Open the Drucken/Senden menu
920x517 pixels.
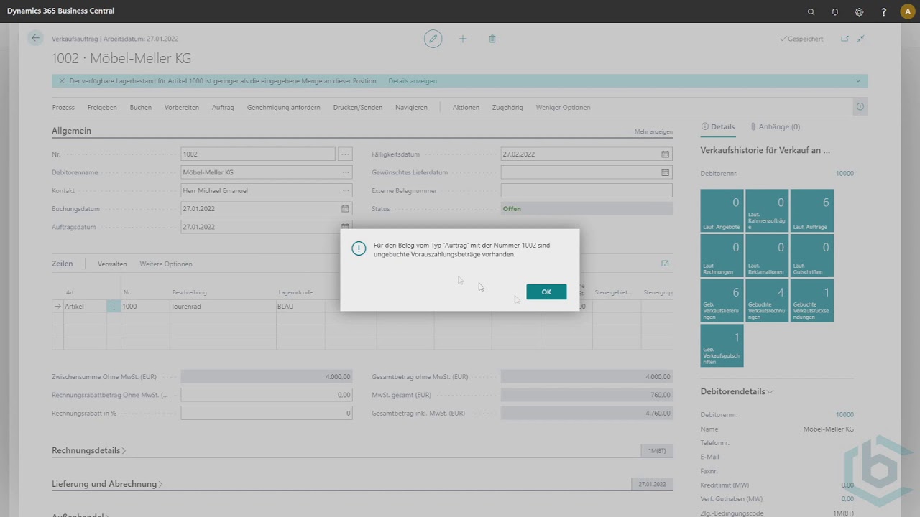coord(358,107)
